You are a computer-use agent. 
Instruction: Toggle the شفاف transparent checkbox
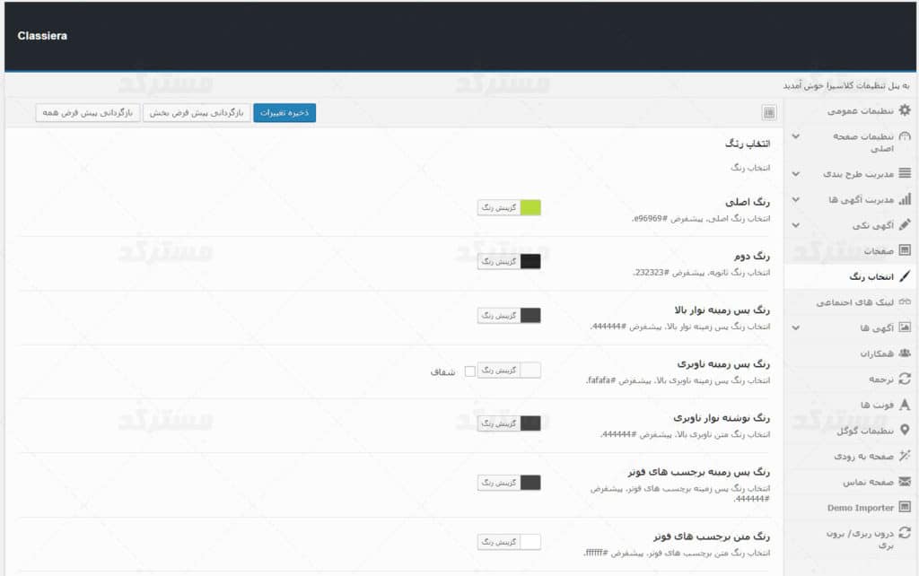(x=470, y=371)
